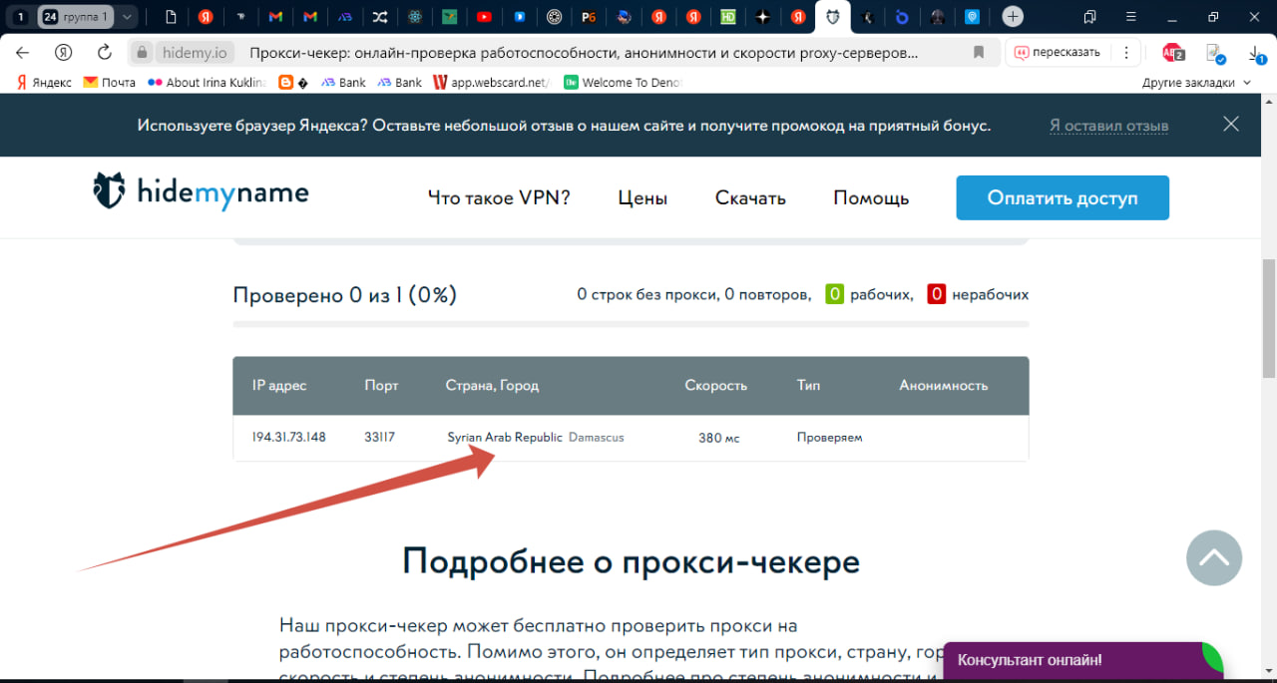Screen dimensions: 1277x683
Task: Click the padlock site security icon
Action: (x=142, y=53)
